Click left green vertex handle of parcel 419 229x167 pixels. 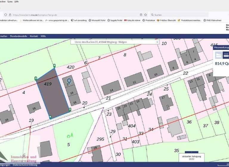coord(36,78)
